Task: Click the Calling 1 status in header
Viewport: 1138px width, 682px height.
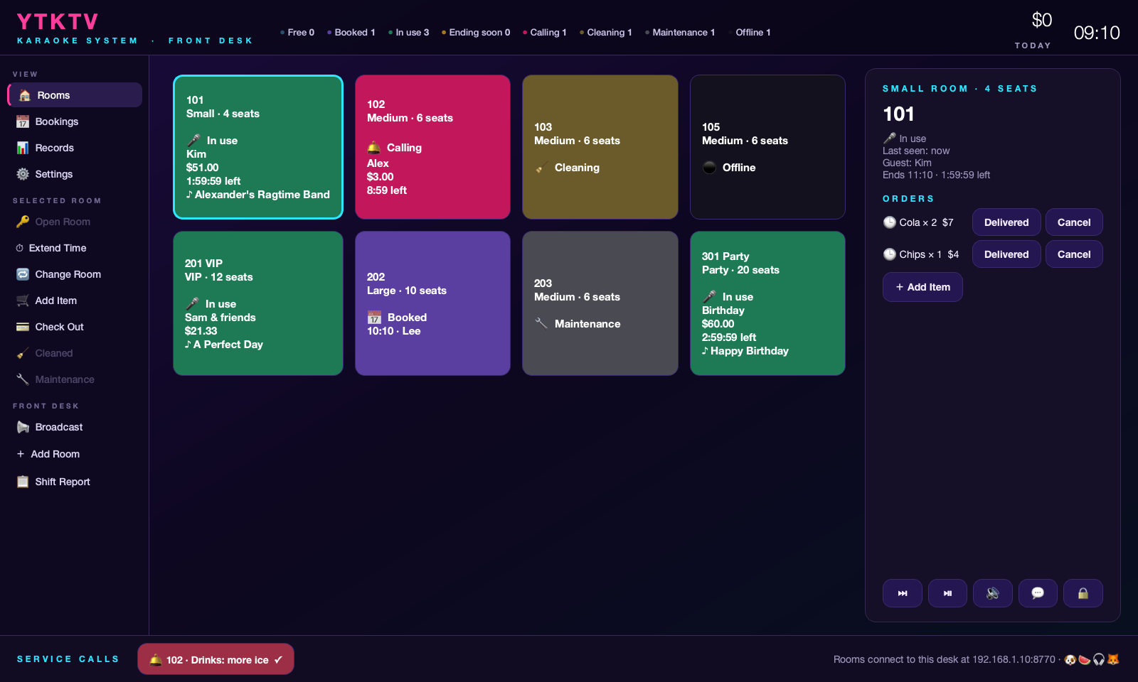Action: [545, 33]
